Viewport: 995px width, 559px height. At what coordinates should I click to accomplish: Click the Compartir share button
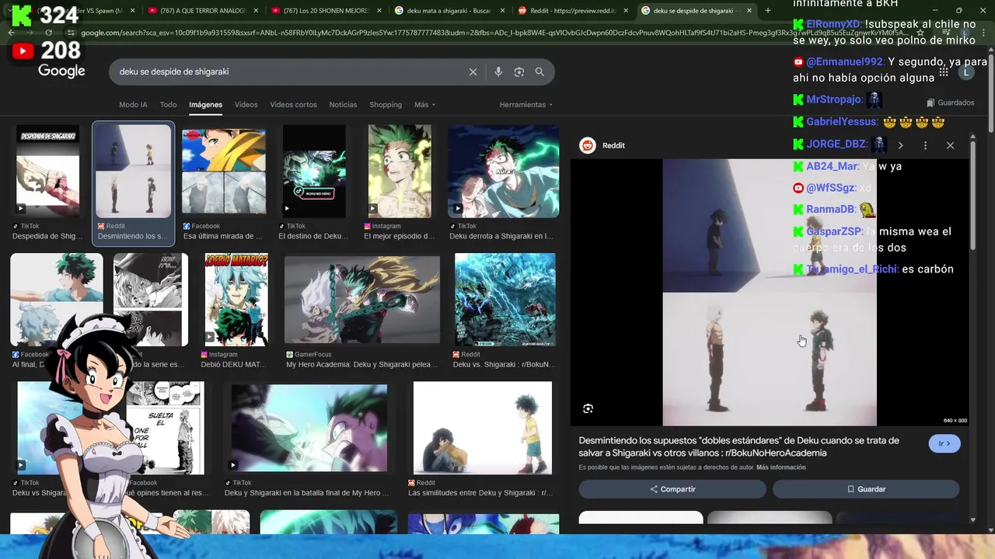[x=672, y=489]
